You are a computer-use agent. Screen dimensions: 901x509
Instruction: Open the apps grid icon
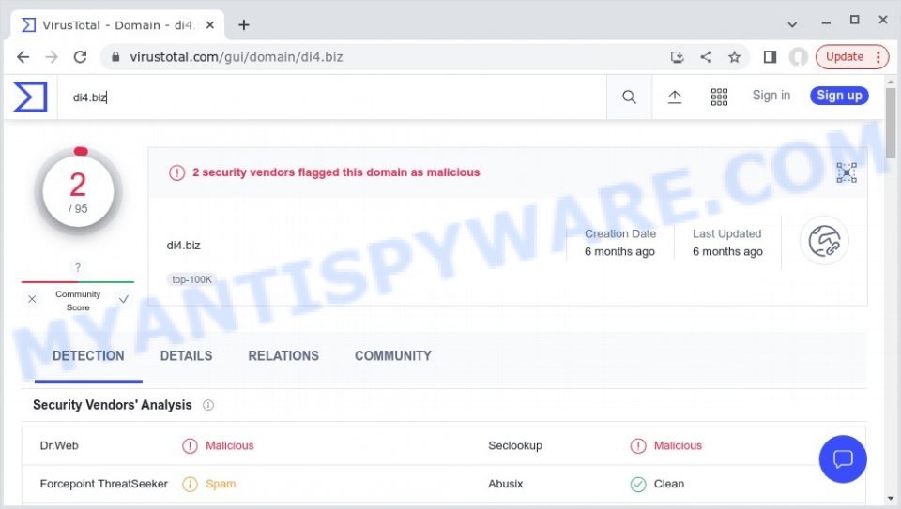coord(719,97)
